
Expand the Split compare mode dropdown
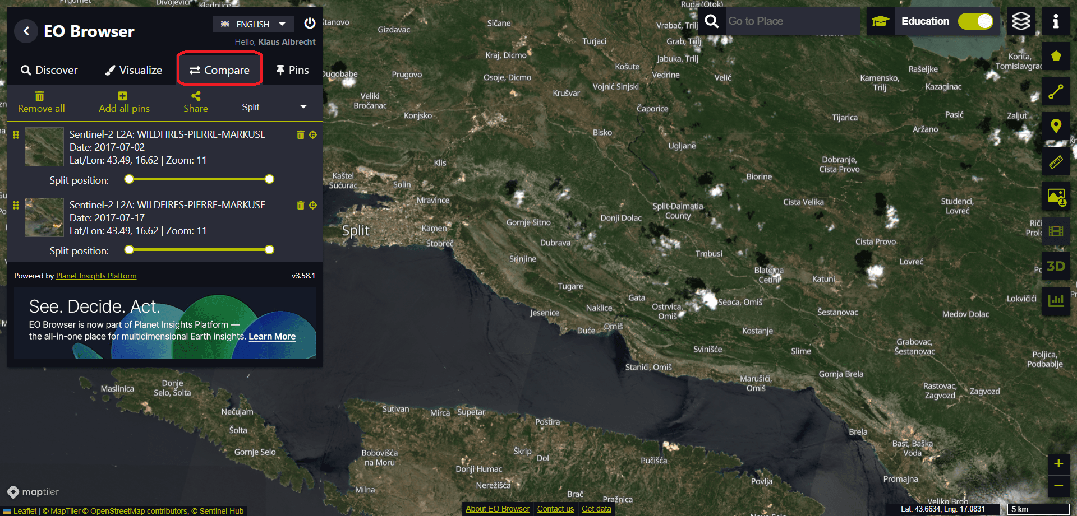coord(275,107)
